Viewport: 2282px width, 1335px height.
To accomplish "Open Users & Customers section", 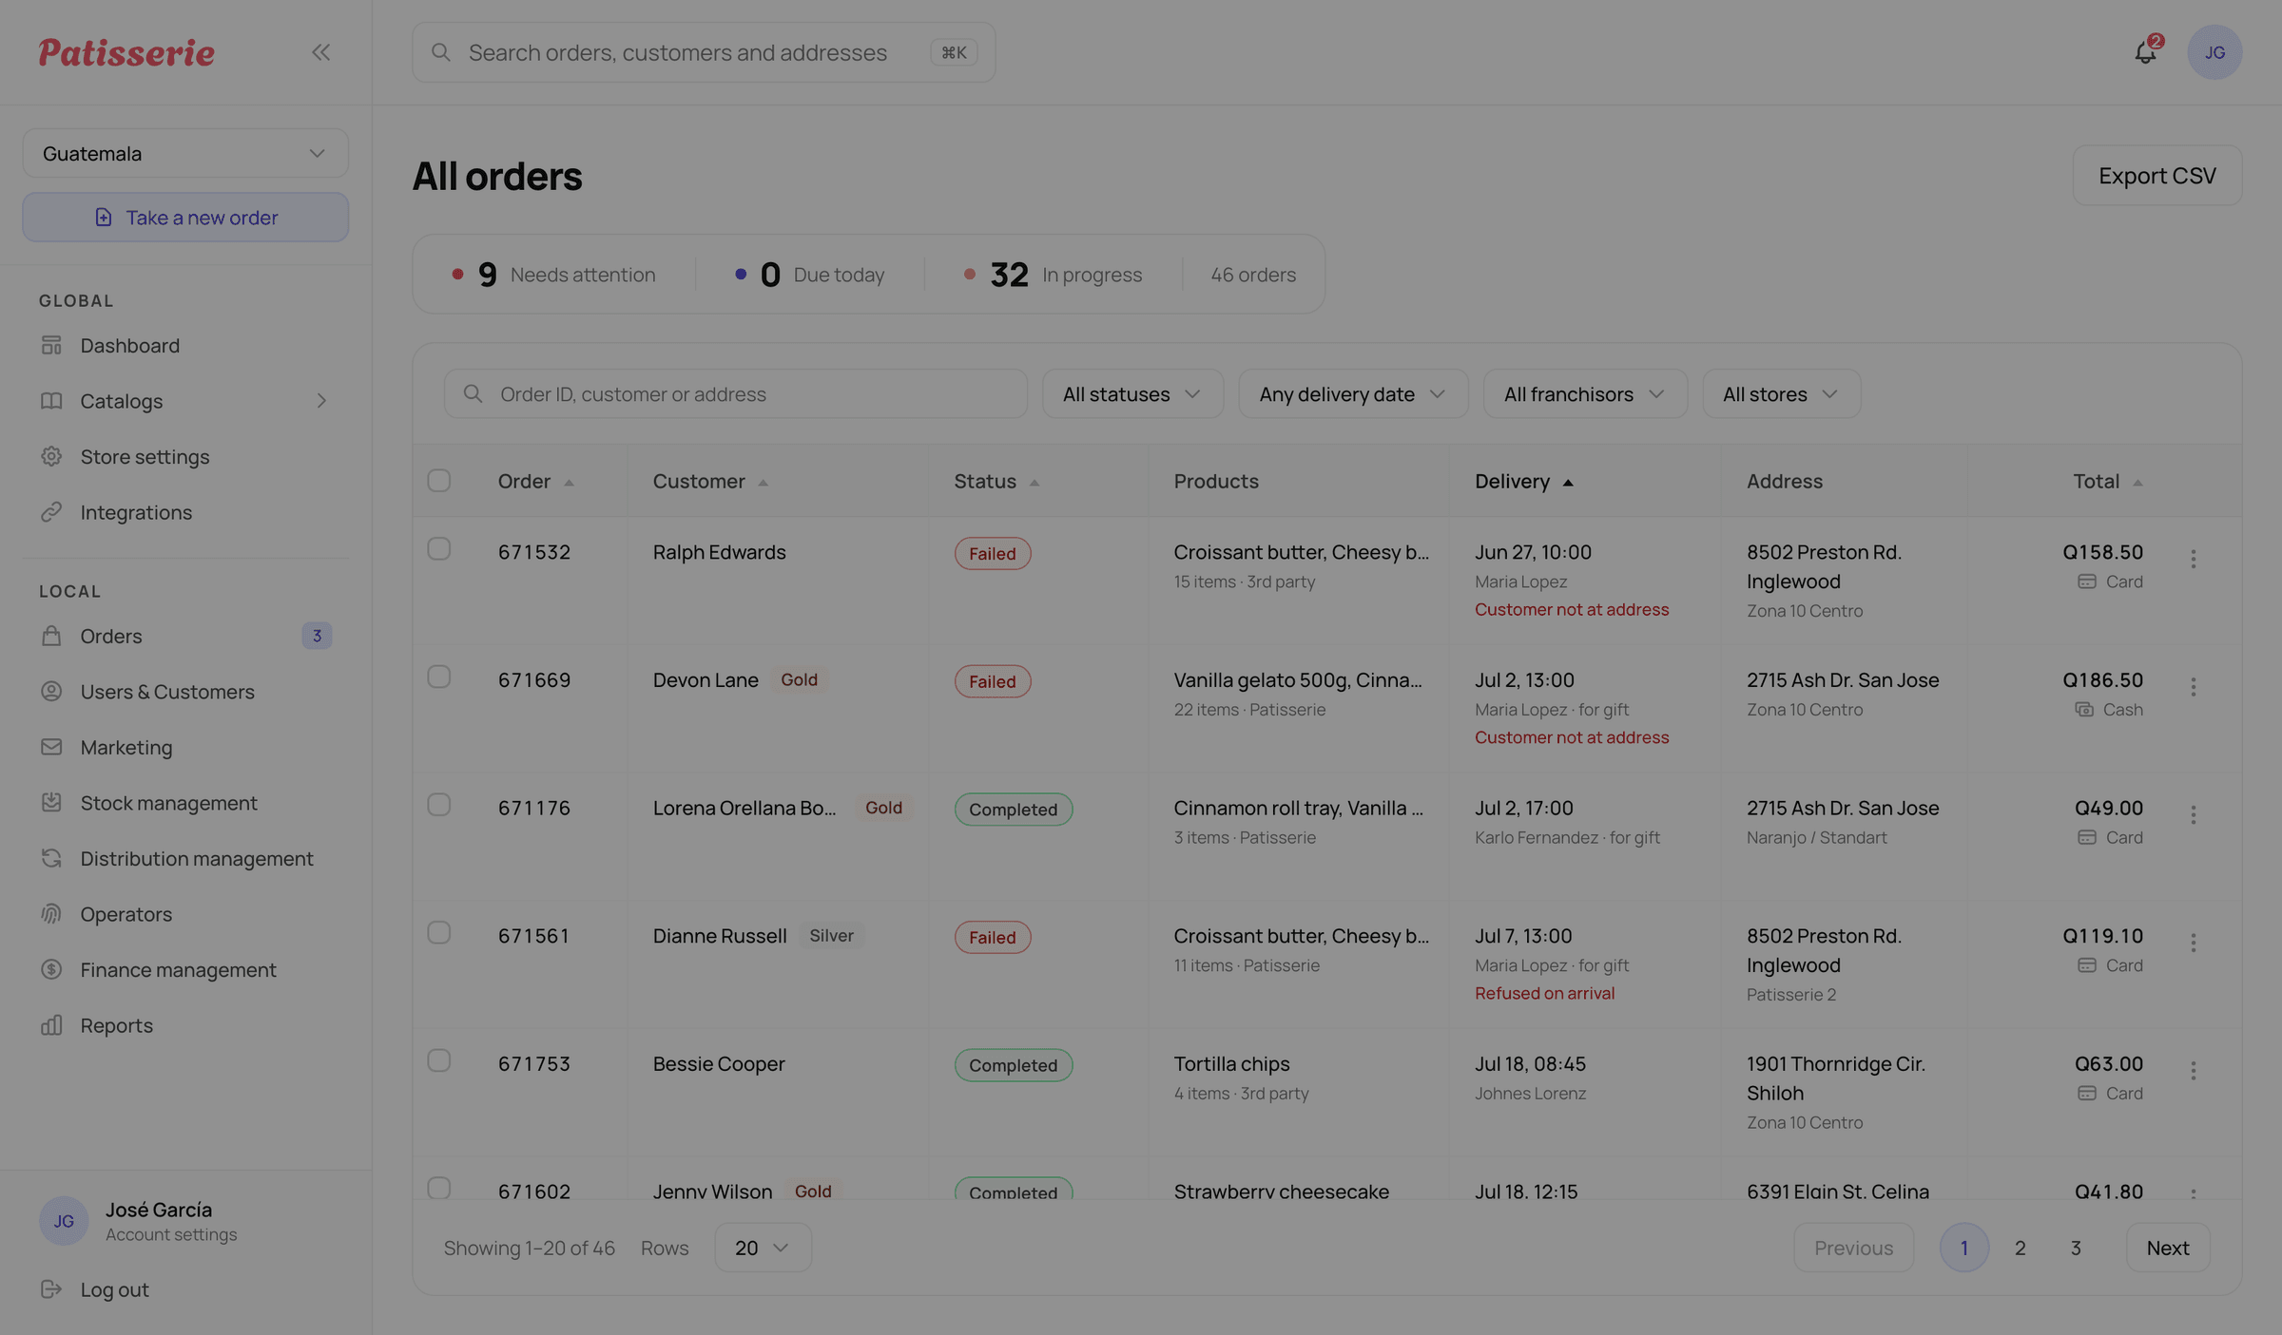I will [x=185, y=692].
